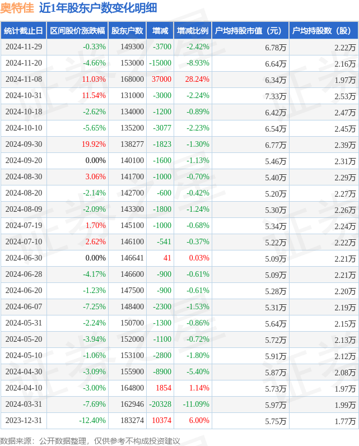Click the 28.24% change ratio value

(197, 80)
